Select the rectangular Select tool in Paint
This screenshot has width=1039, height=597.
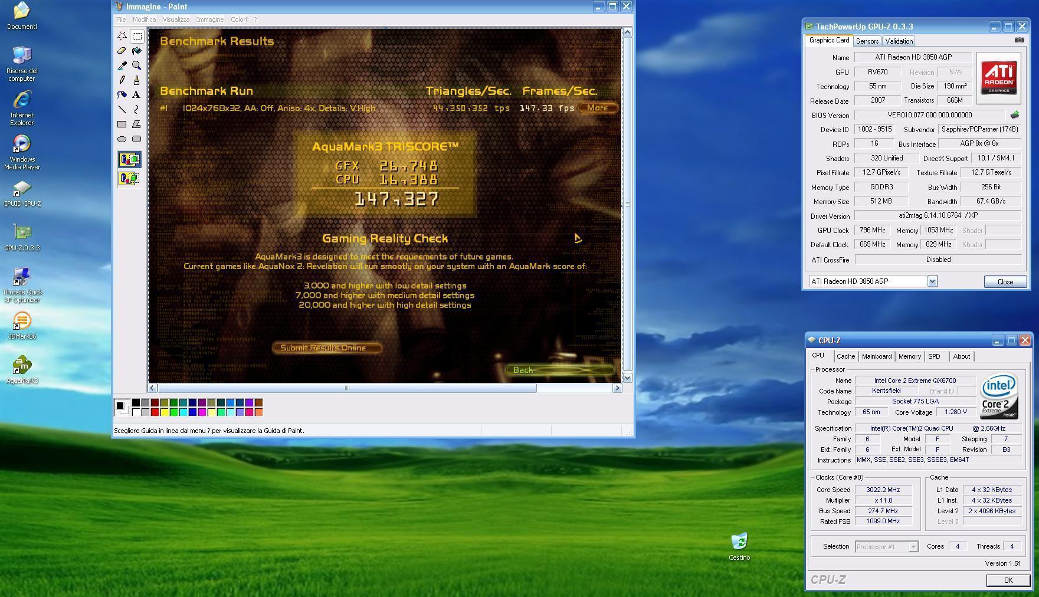click(137, 36)
